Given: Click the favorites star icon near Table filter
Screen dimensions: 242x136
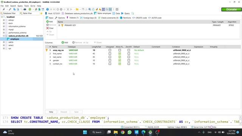Looking at the screenshot, I should (41, 14).
